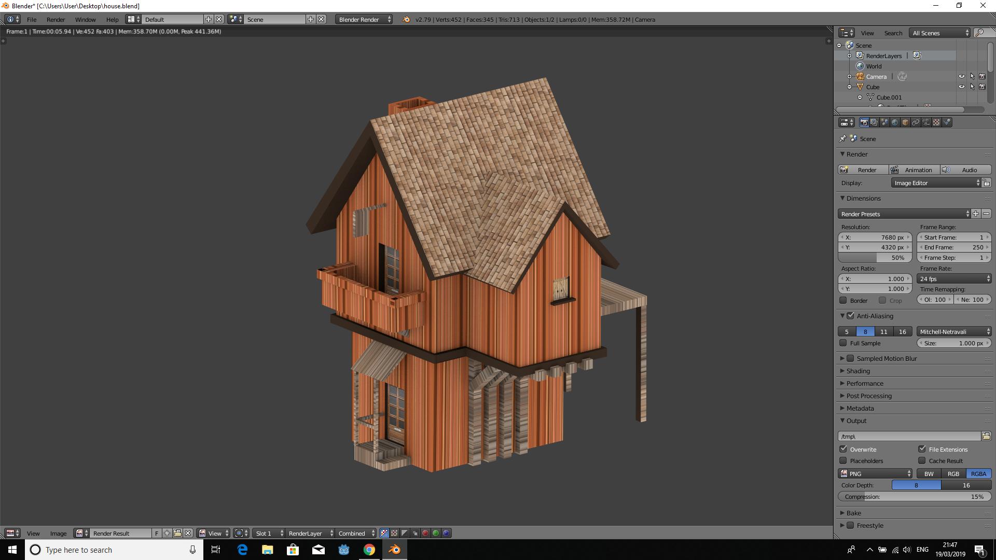Select the Texture properties tab checker icon
Screen dimensions: 996x560
click(936, 122)
